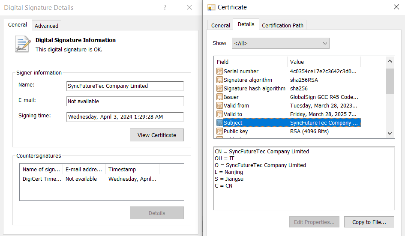Select the highlighted Subject row

pyautogui.click(x=288, y=122)
